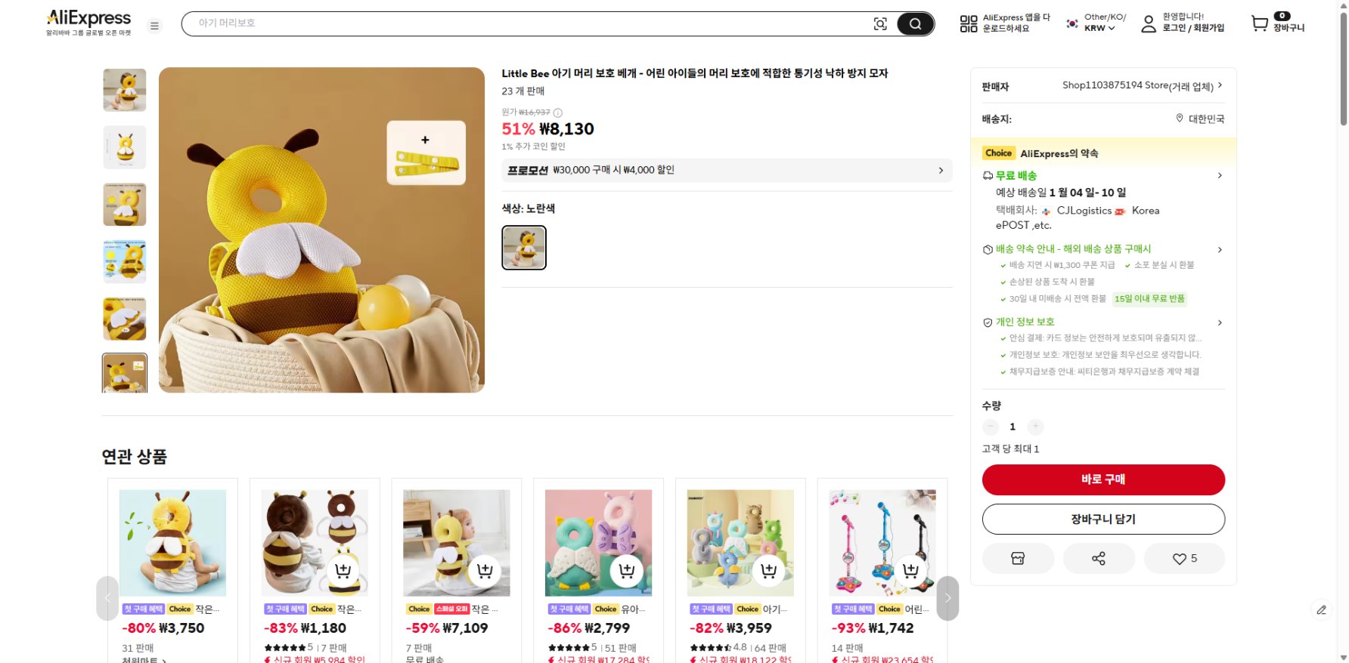Click the feedback pencil icon
Viewport: 1349px width, 663px height.
1322,609
